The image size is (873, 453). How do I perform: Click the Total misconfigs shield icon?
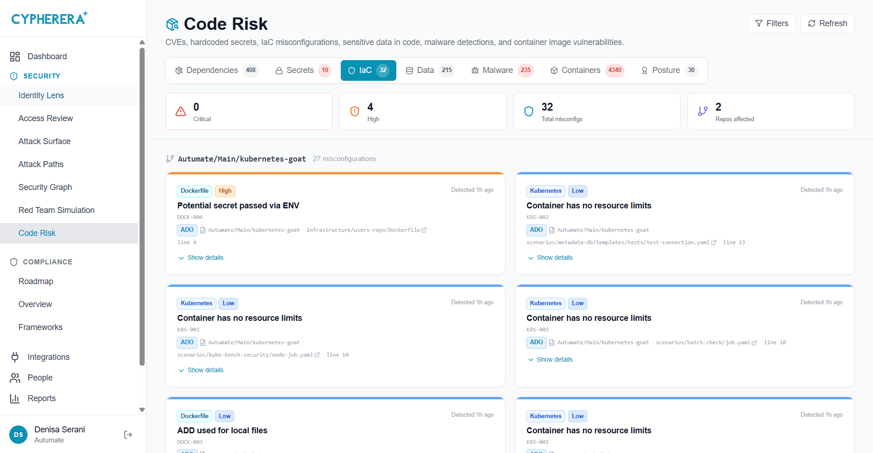(529, 112)
